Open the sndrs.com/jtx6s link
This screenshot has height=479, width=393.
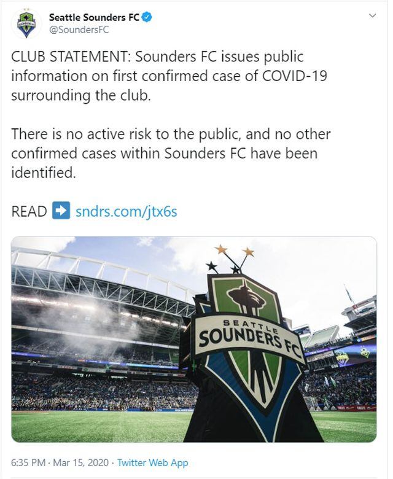point(126,211)
